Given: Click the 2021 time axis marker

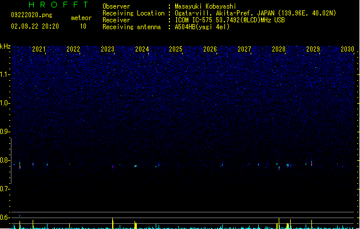Looking at the screenshot, I should coord(39,49).
